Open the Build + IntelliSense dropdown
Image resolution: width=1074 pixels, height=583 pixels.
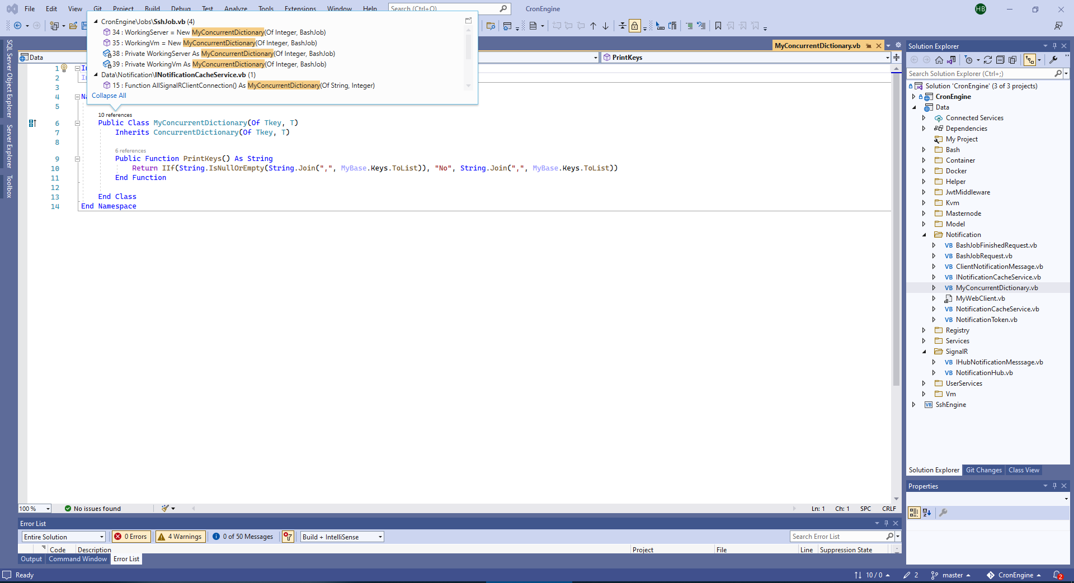click(342, 537)
